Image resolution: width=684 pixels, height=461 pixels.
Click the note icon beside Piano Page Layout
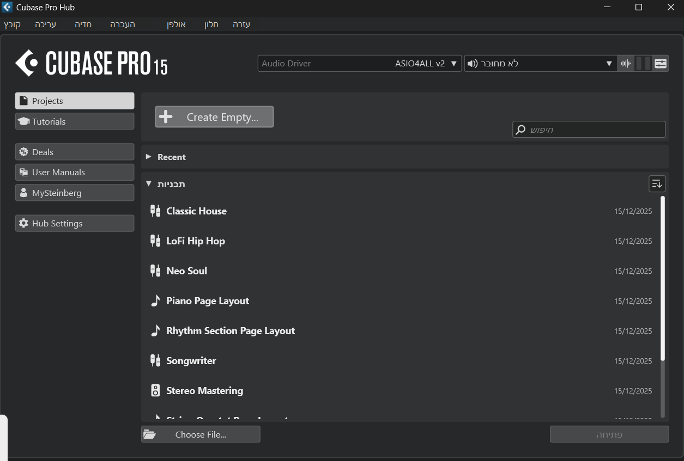pos(155,300)
